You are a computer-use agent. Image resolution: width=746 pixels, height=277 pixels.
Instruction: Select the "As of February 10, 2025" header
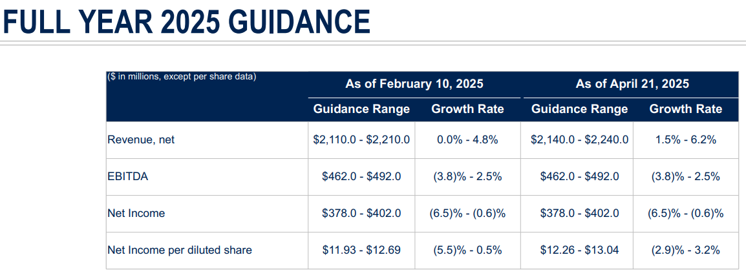[x=414, y=84]
